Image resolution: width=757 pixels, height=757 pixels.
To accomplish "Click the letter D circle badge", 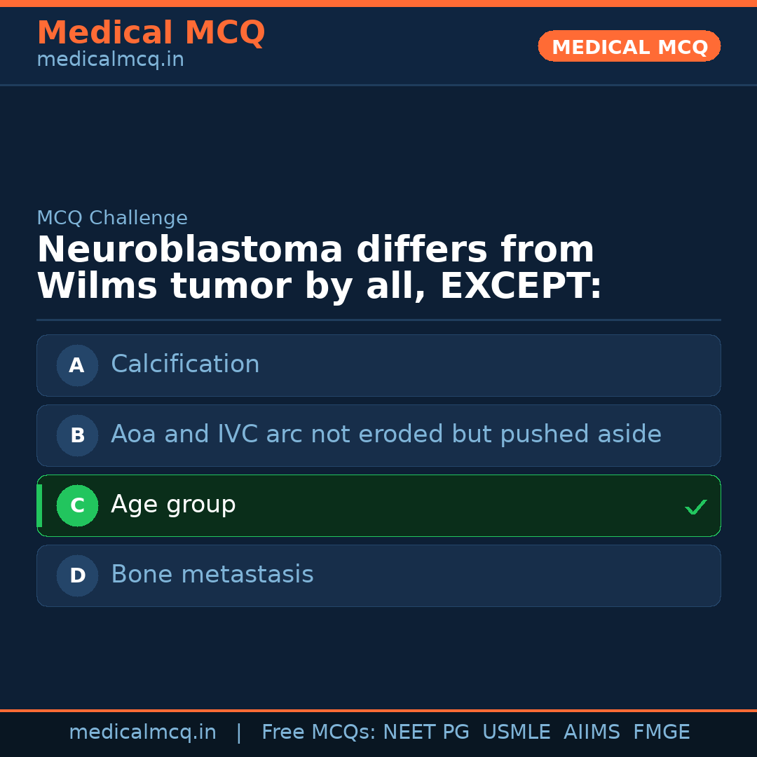I will pos(77,575).
